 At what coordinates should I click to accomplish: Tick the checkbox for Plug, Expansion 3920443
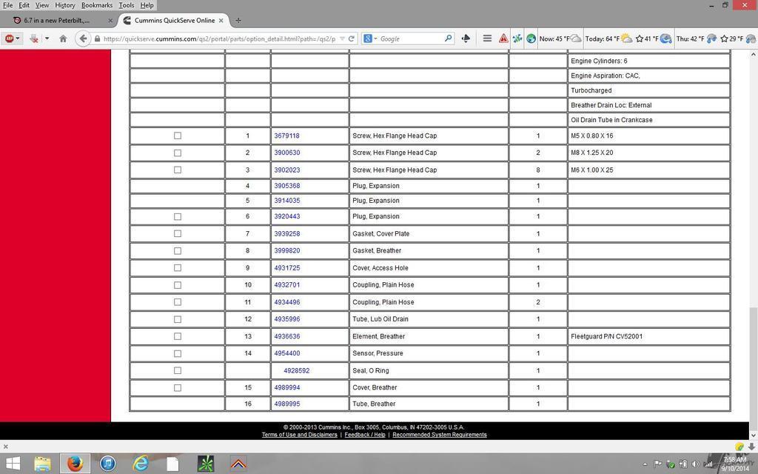coord(178,217)
